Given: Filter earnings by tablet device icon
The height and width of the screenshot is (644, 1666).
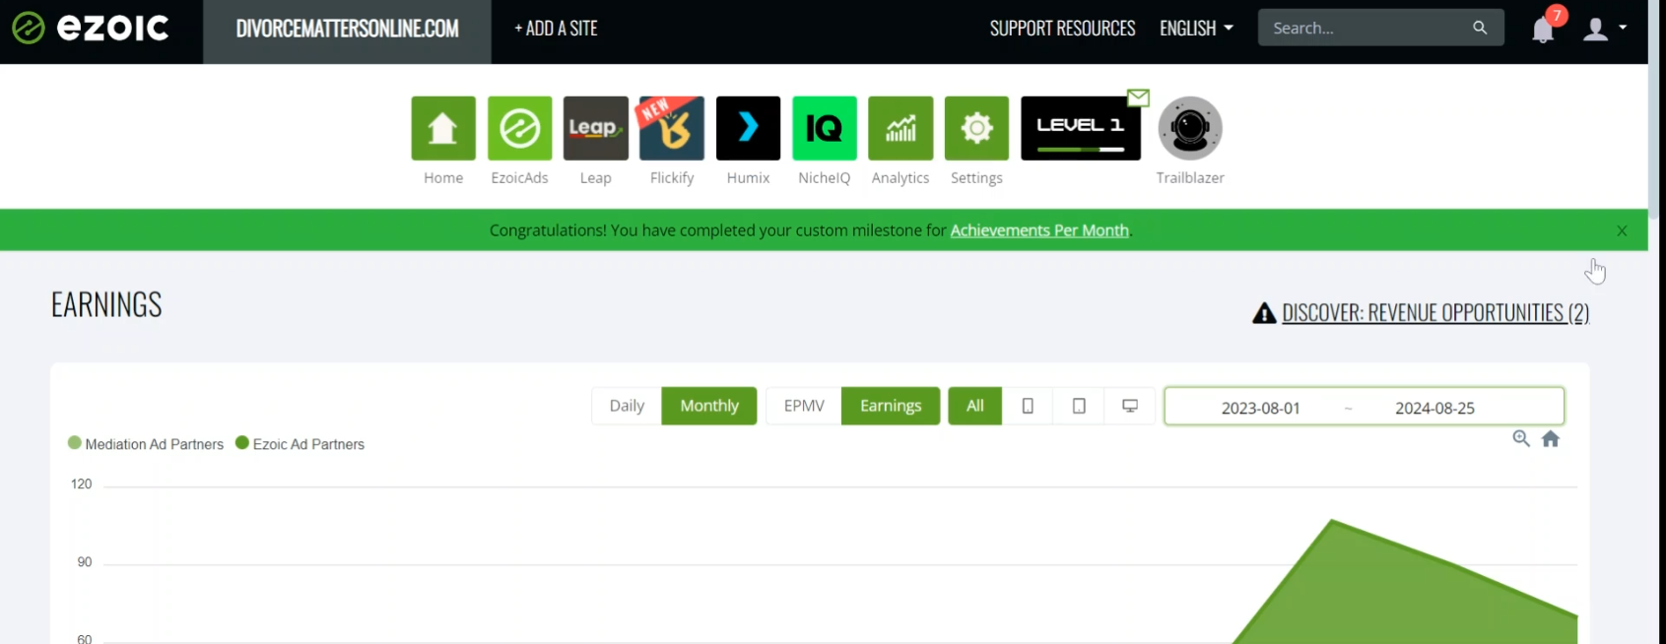Looking at the screenshot, I should 1079,406.
